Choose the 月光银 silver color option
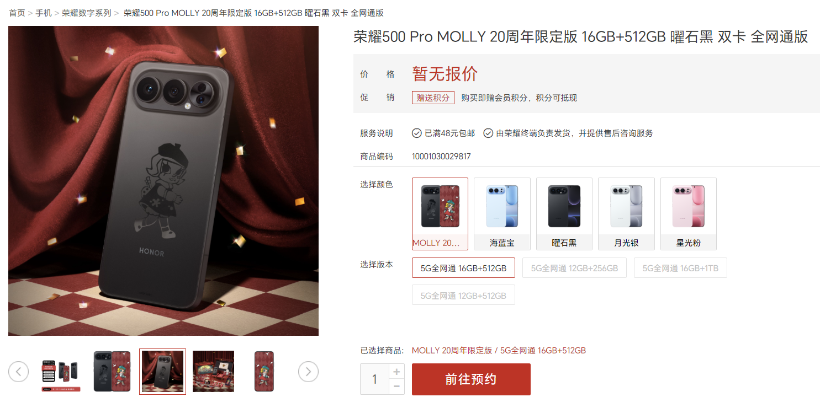This screenshot has width=820, height=413. coord(626,214)
